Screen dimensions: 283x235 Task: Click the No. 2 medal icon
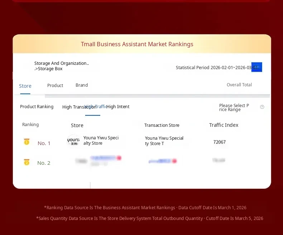(27, 162)
